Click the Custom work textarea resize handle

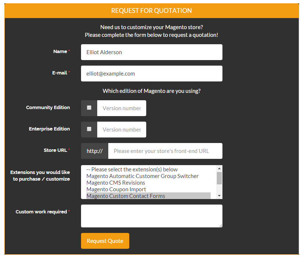(x=221, y=226)
